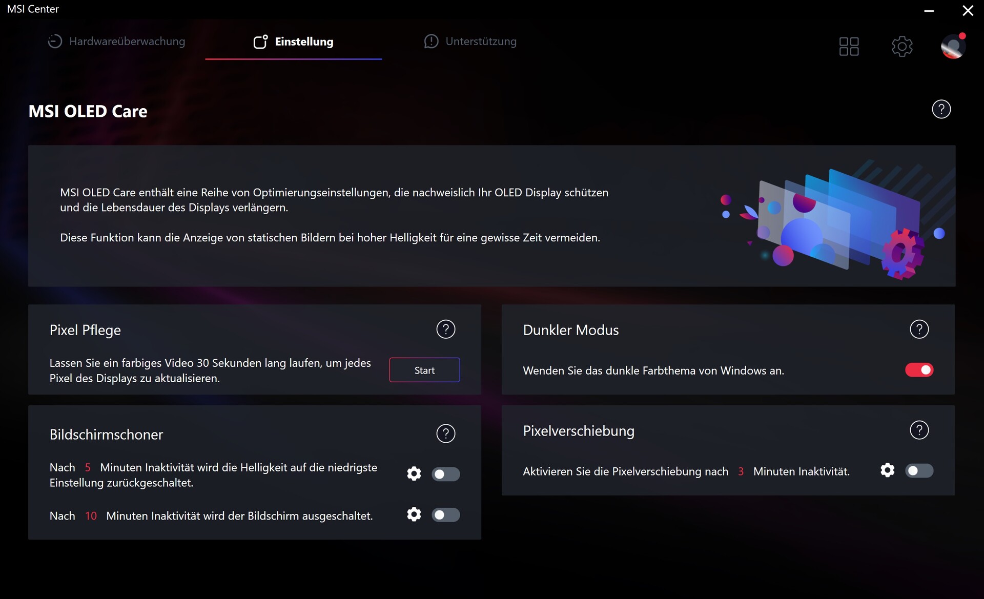Click MSI OLED Care help icon
This screenshot has height=599, width=984.
[941, 109]
